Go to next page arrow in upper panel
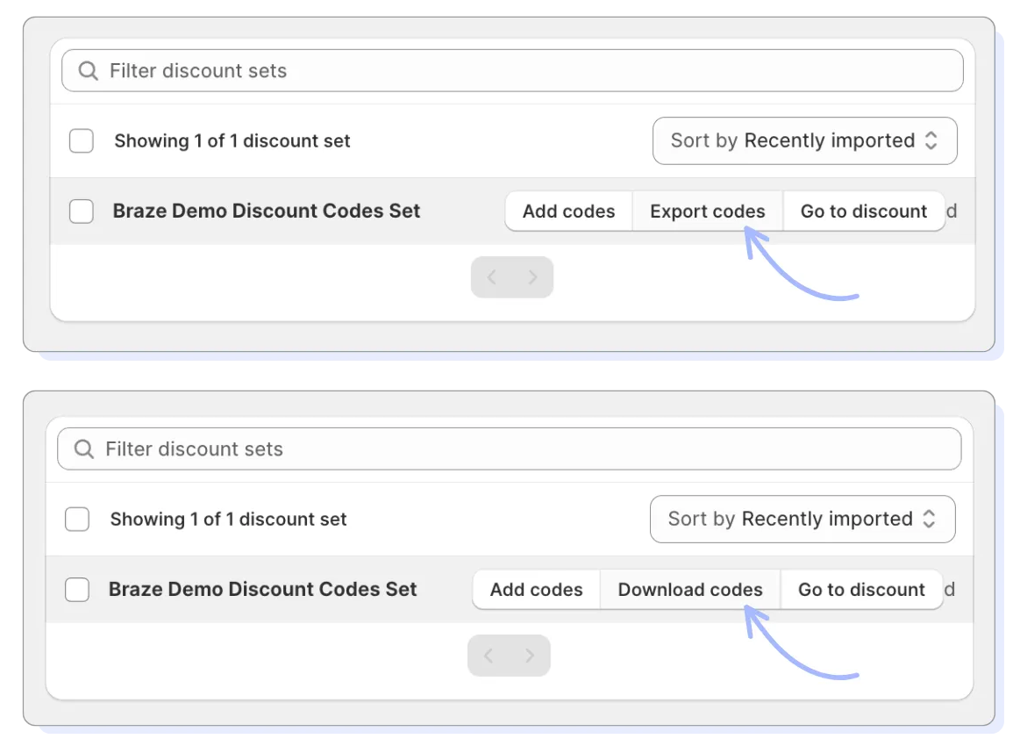 coord(532,277)
